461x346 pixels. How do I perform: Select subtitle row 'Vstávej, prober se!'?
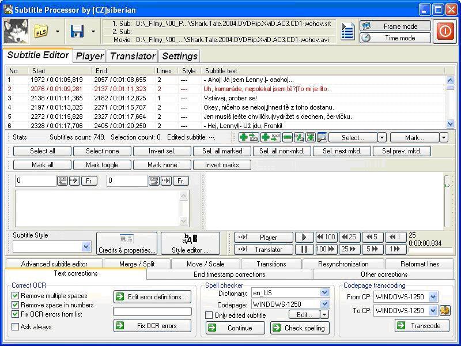tap(225, 98)
